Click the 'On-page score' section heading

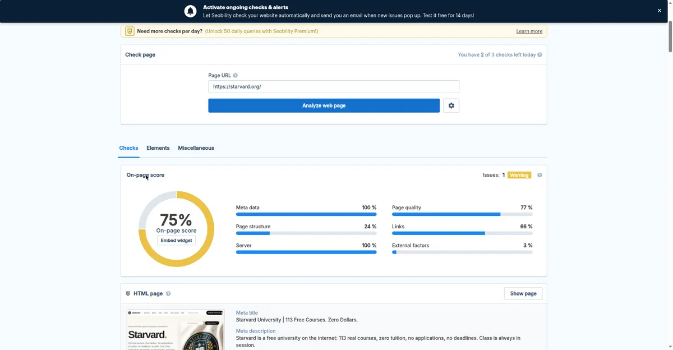[x=145, y=175]
